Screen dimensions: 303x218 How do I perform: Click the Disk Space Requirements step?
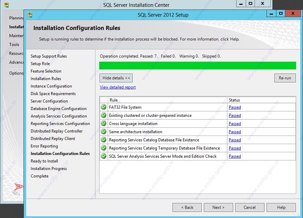(53, 94)
